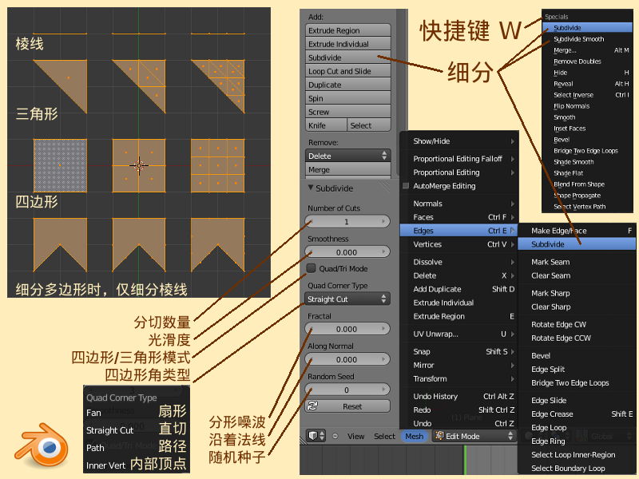This screenshot has height=479, width=639.
Task: Choose Redo in Mesh menu
Action: tap(458, 410)
